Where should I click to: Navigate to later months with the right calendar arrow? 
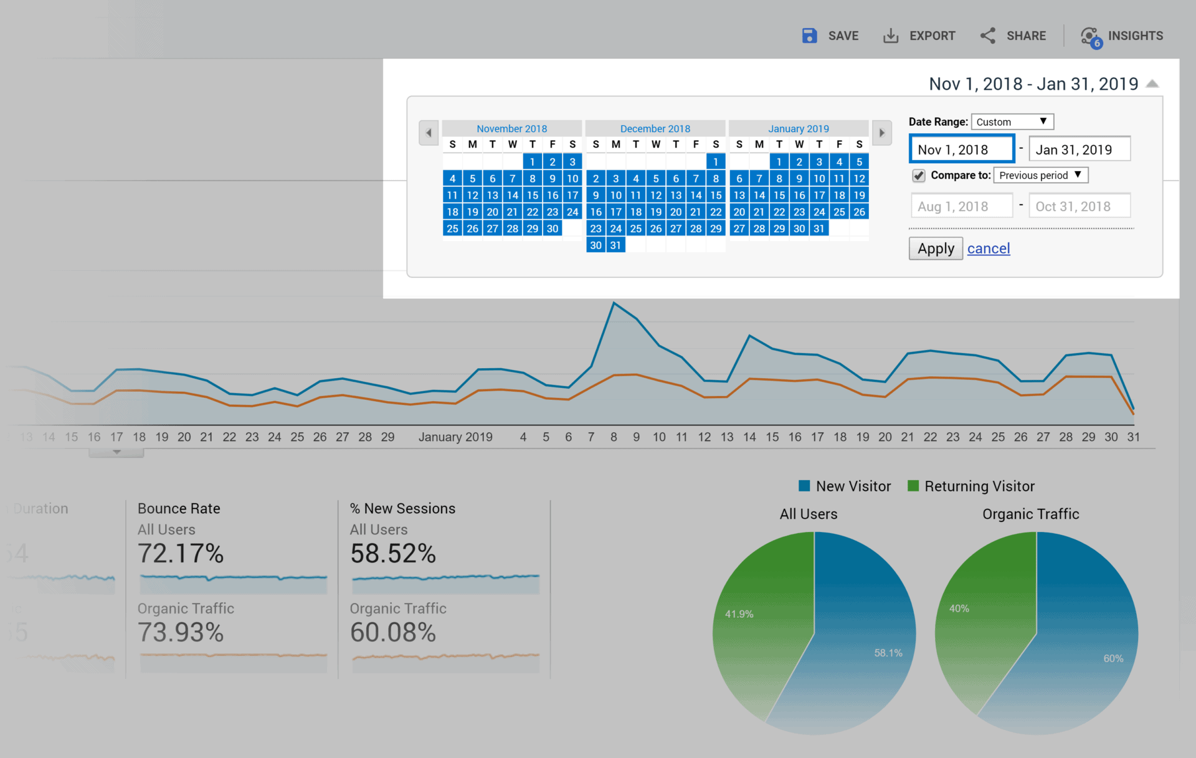pos(882,133)
